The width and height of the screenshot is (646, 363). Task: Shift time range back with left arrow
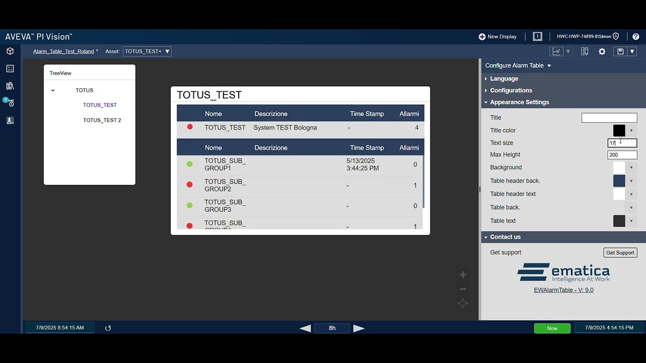click(305, 328)
